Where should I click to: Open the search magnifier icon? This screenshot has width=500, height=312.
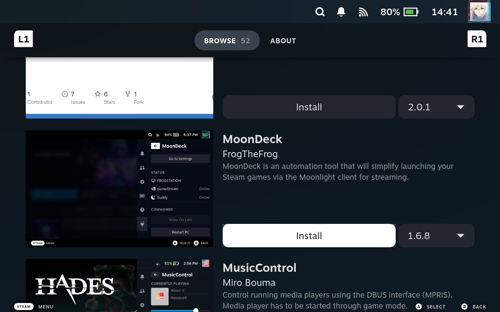[x=320, y=12]
